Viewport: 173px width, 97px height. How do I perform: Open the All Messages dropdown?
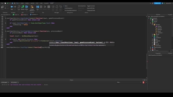(x=5, y=82)
